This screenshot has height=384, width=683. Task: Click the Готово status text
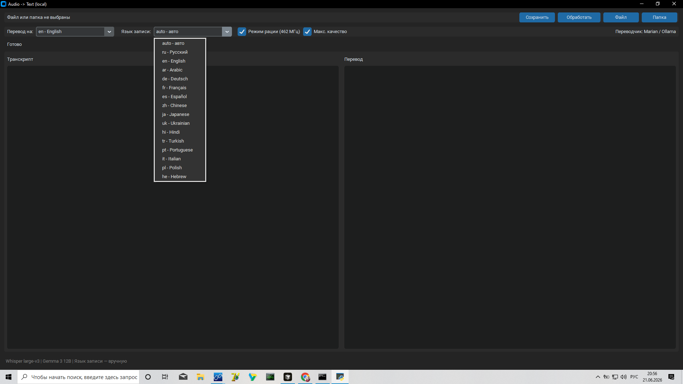[15, 44]
